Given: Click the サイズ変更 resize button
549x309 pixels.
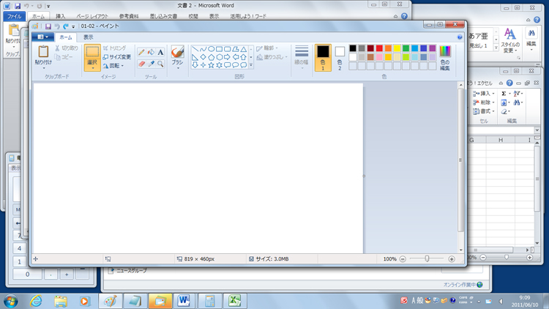Looking at the screenshot, I should (116, 57).
